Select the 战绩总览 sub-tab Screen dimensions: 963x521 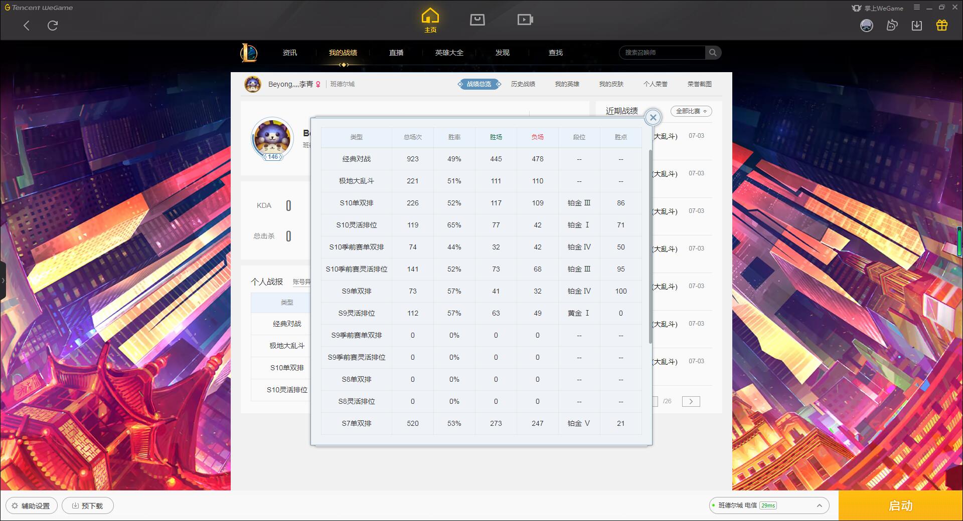pyautogui.click(x=479, y=84)
